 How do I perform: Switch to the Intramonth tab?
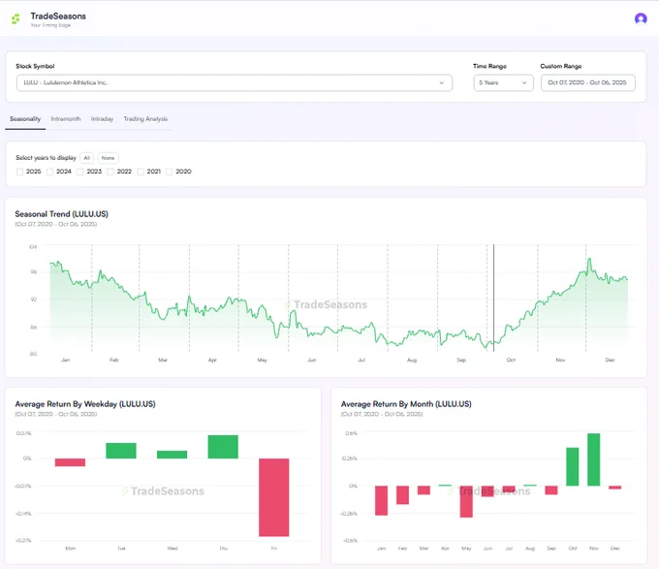coord(66,119)
